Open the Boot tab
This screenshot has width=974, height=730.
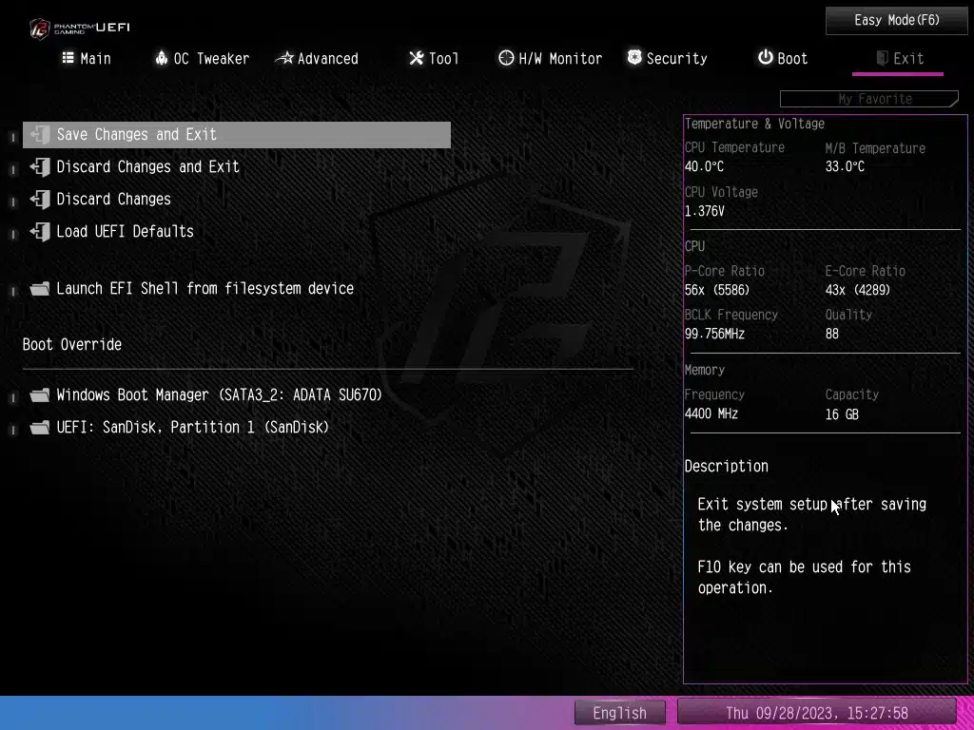(x=782, y=59)
